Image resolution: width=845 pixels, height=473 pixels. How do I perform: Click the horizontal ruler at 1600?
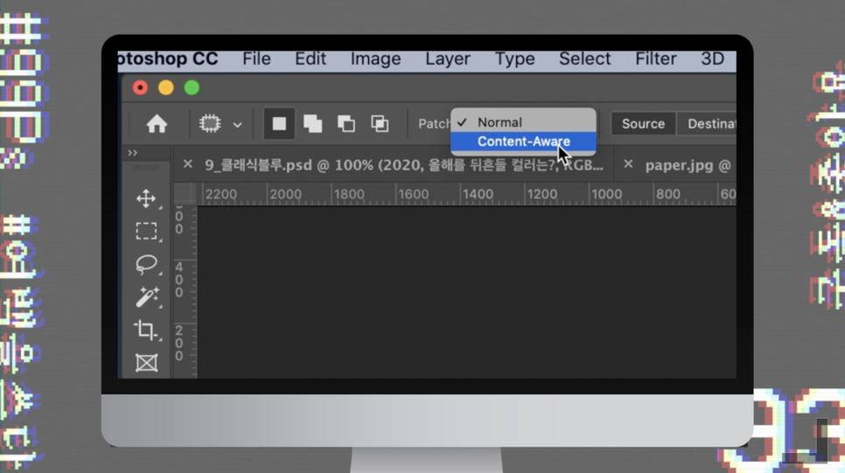[x=413, y=194]
